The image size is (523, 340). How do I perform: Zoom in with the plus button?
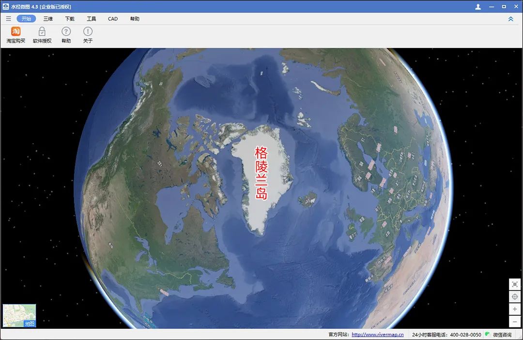pos(515,309)
